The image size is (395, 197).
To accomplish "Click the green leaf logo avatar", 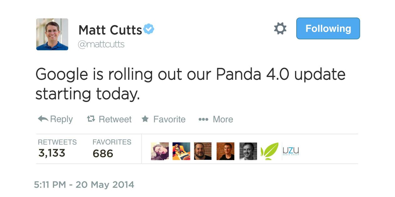I will (270, 151).
